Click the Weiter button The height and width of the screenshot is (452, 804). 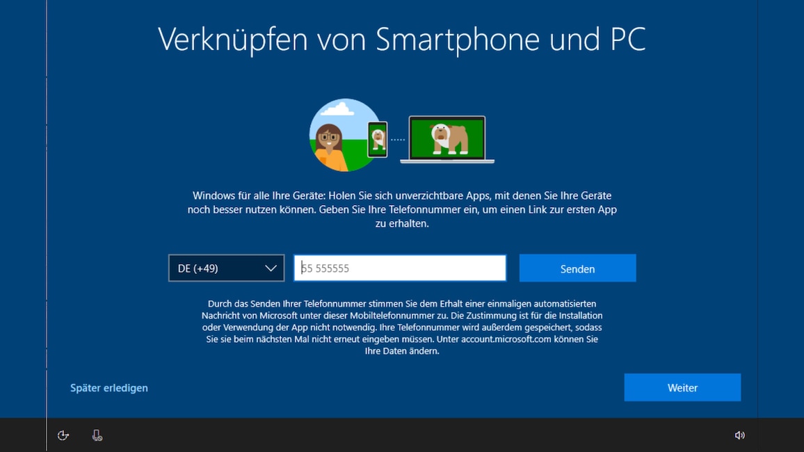click(x=682, y=387)
